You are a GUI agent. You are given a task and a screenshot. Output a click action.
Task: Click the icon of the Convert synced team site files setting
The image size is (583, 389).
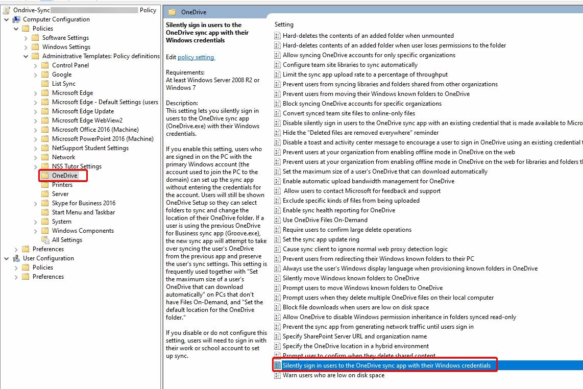(x=277, y=113)
